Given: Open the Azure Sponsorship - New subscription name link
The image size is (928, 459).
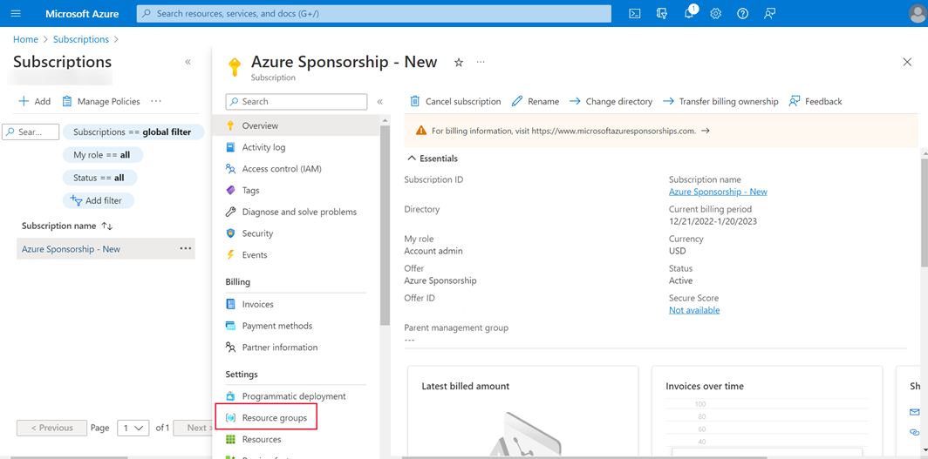Looking at the screenshot, I should click(718, 192).
